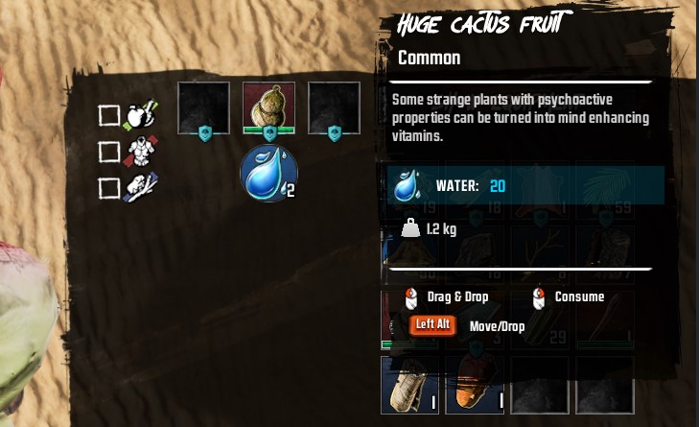Select the beige cloth-wrapped item in the bottom row
The height and width of the screenshot is (427, 699).
[x=409, y=386]
